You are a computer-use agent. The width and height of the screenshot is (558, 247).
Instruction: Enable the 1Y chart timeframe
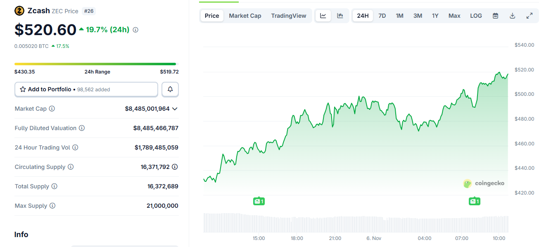coord(435,15)
